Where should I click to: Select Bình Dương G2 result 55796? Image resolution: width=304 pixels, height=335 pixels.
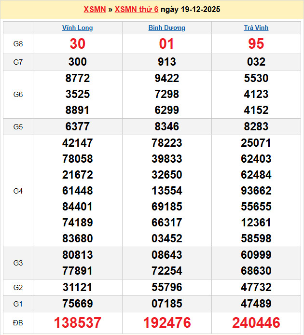(x=167, y=287)
